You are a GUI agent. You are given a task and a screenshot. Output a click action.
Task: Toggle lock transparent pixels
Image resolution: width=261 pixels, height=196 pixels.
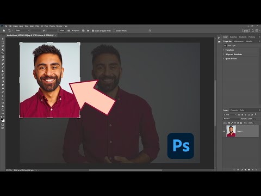point(229,123)
